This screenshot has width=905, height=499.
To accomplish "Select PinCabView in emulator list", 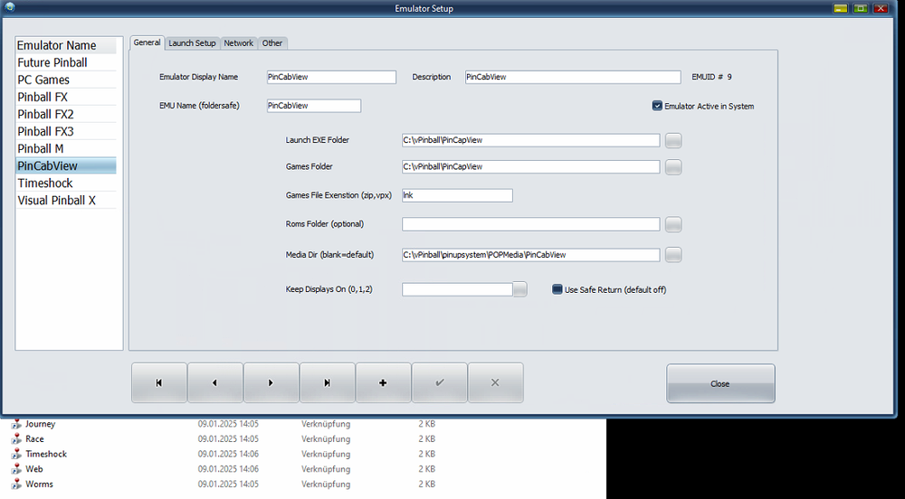I will click(x=66, y=166).
